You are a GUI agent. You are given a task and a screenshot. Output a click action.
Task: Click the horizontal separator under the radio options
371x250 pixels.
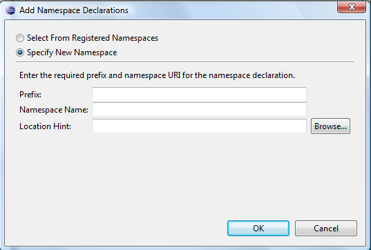point(185,62)
